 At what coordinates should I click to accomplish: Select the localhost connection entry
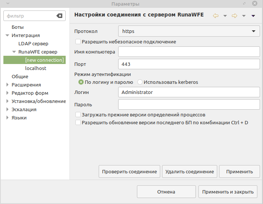[36, 68]
